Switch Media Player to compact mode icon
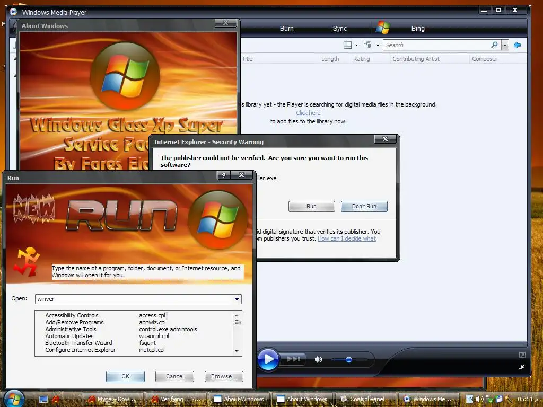 (x=522, y=367)
